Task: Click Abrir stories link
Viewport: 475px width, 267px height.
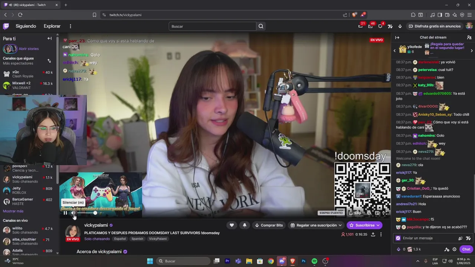Action: (29, 49)
